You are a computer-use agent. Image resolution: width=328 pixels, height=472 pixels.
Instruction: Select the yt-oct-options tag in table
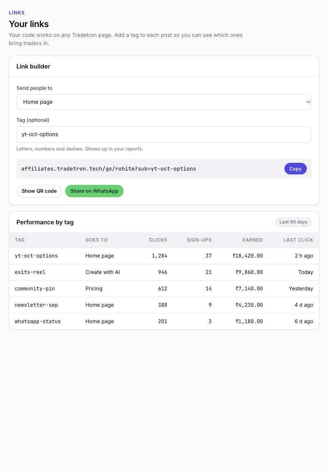click(x=36, y=255)
